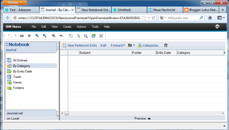229x130 pixels.
Task: Open the new document dropdown arrow
Action: (x=15, y=36)
